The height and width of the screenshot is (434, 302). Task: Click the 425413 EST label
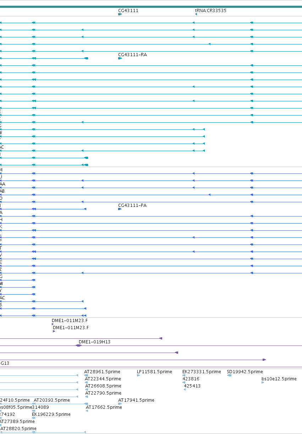(192, 386)
